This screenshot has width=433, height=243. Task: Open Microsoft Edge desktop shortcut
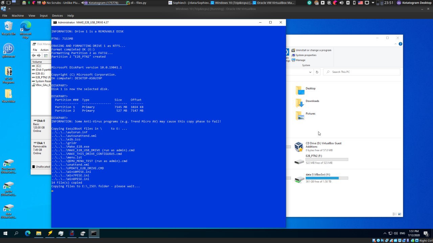pyautogui.click(x=26, y=29)
